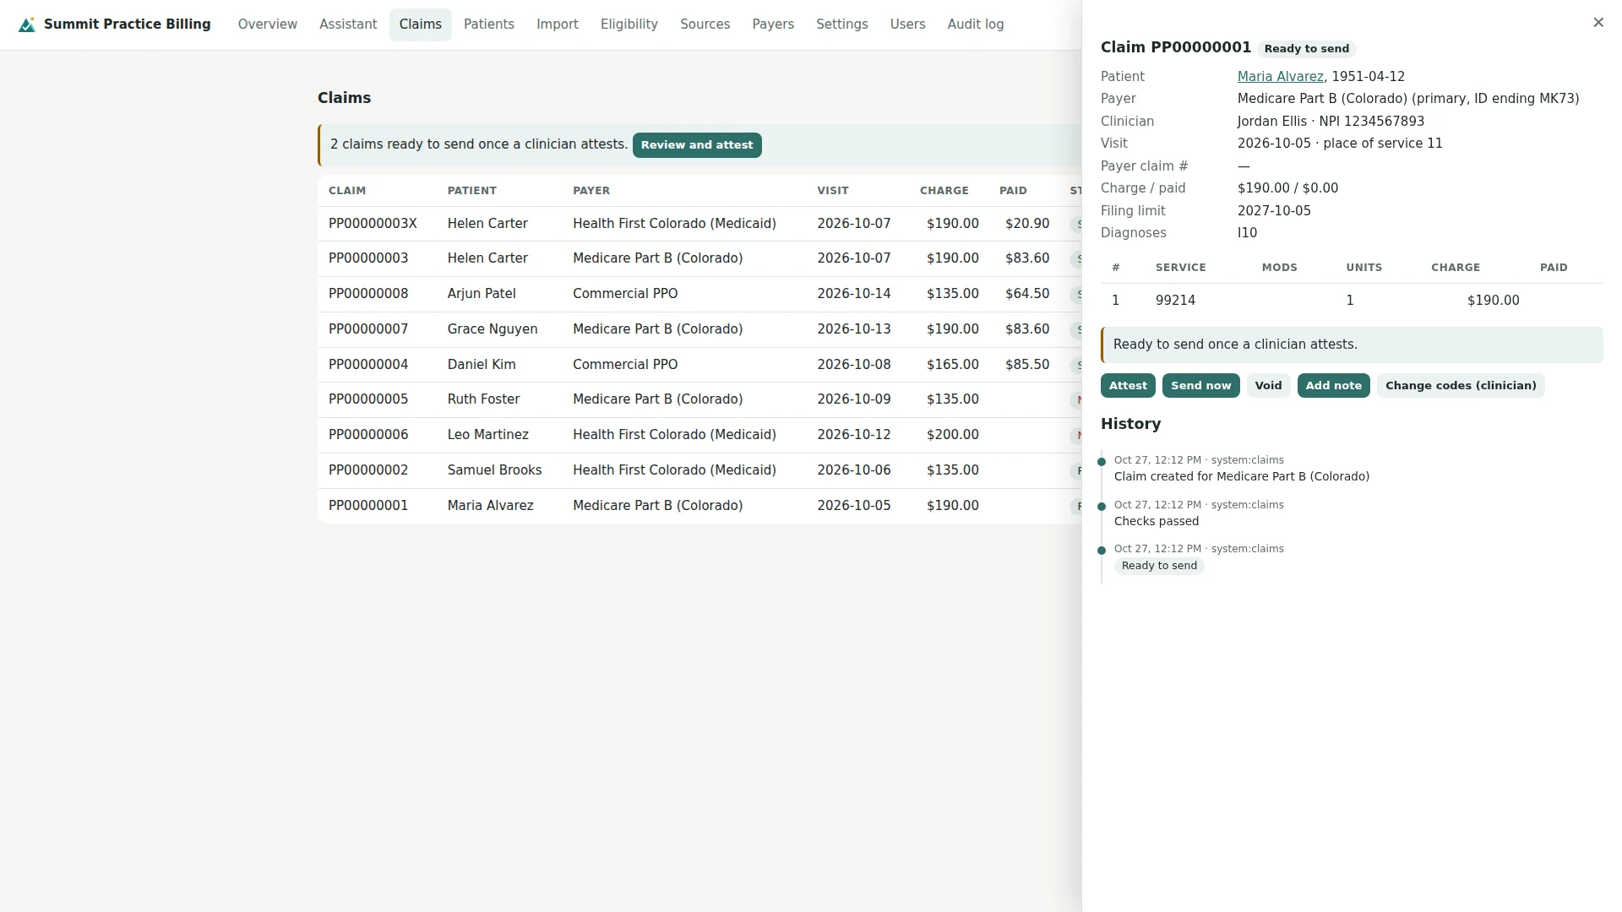Click diagnosis code I10
Screen dimensions: 1622x912
[x=1247, y=233]
